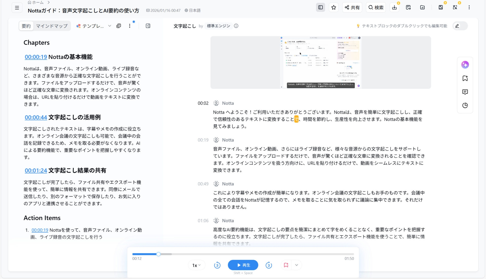The image size is (486, 279).
Task: Click the 2026/01/16 00:47 date label
Action: (x=163, y=10)
